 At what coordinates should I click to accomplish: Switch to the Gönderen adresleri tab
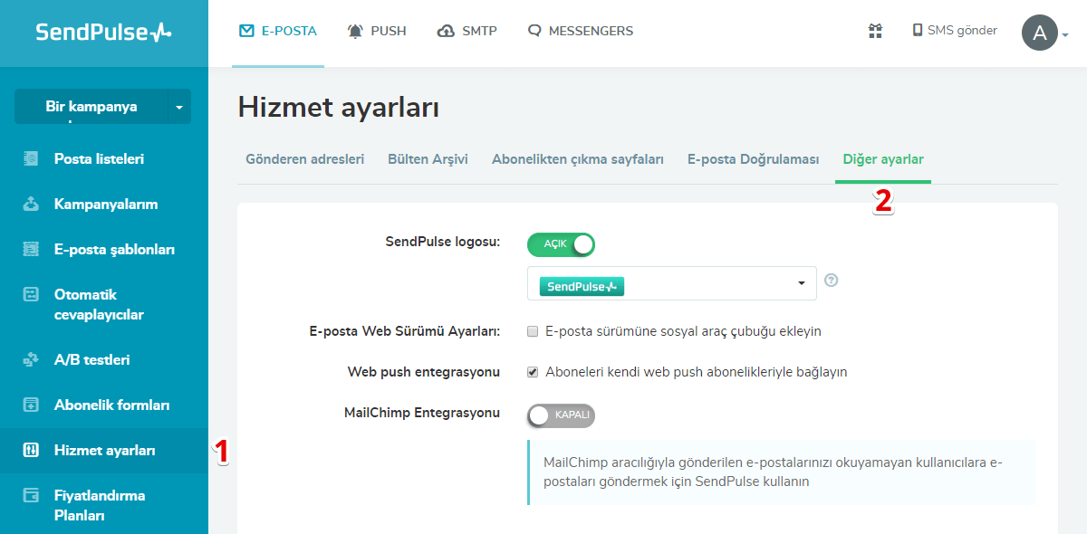(x=304, y=159)
